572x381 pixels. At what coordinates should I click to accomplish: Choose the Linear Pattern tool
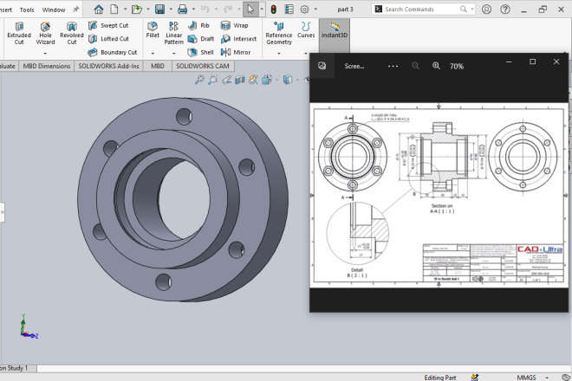tap(174, 33)
